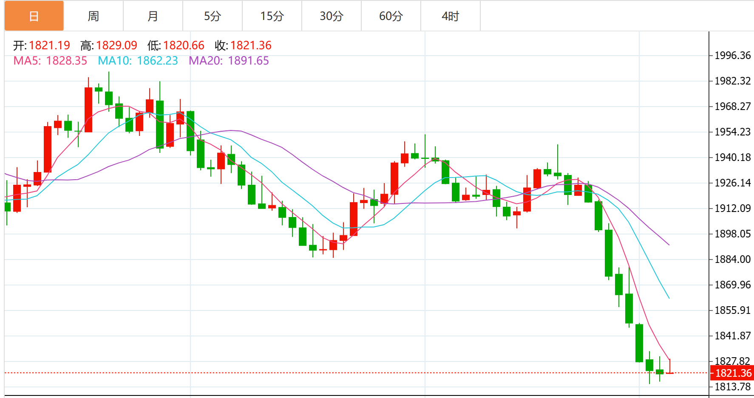Click the 收 closing price in header
754x398 pixels.
(251, 45)
